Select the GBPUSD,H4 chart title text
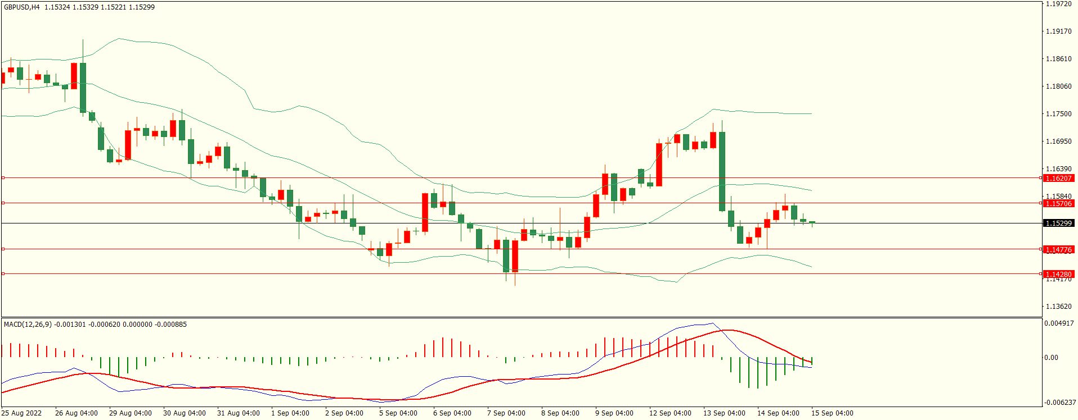The image size is (1078, 420). [x=22, y=7]
